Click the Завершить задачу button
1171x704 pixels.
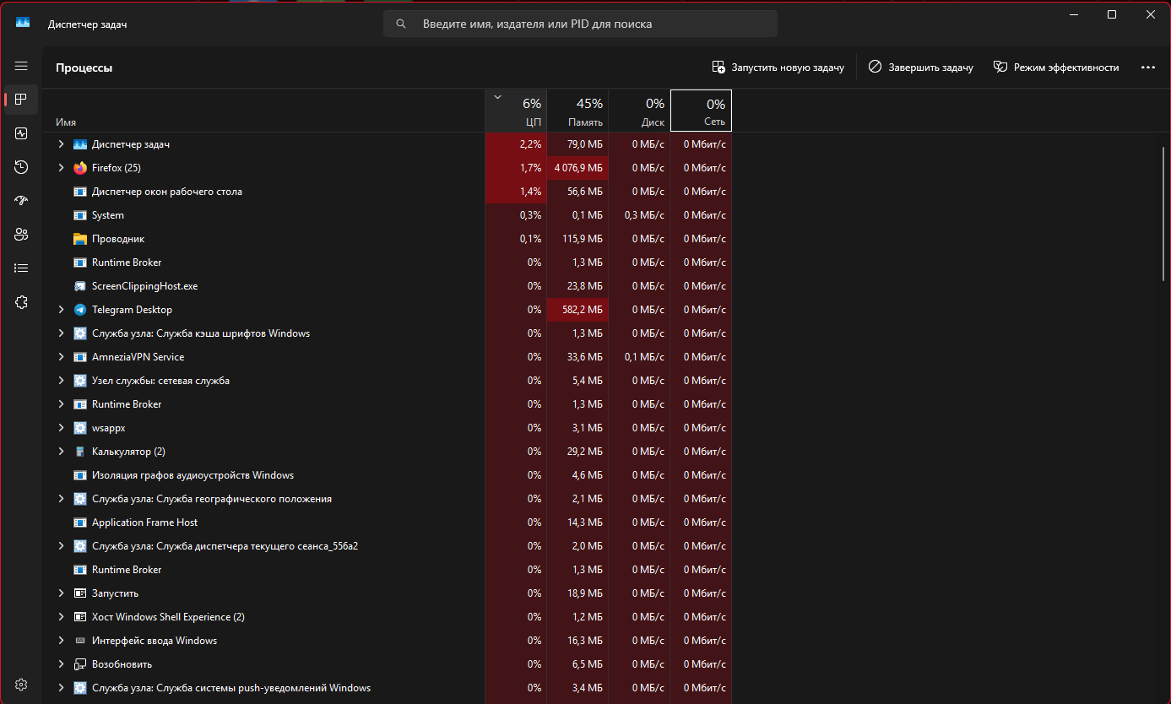pyautogui.click(x=920, y=68)
